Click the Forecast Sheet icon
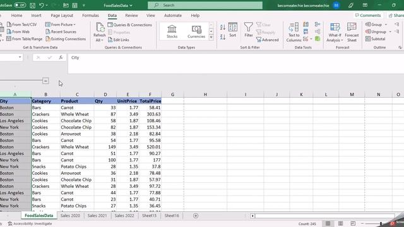 click(352, 27)
